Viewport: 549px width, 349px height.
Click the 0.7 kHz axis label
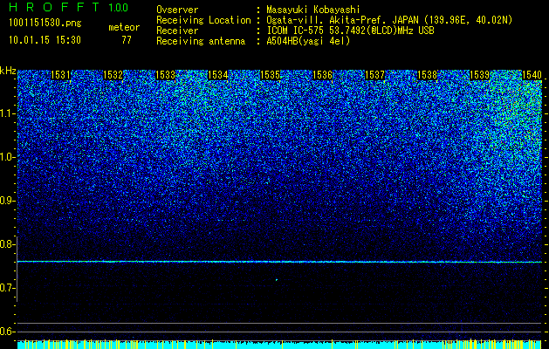[6, 288]
